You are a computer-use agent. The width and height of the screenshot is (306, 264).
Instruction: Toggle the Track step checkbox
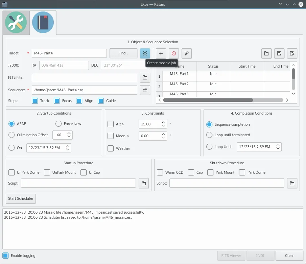pyautogui.click(x=35, y=101)
